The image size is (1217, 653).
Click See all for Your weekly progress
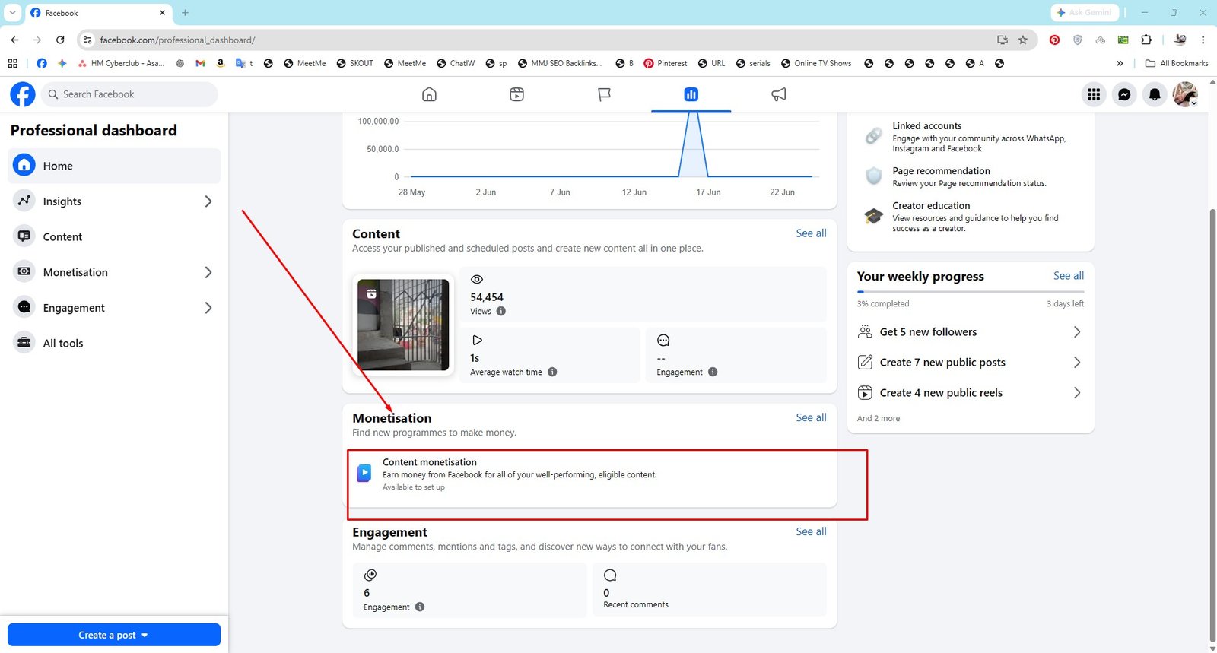coord(1069,276)
